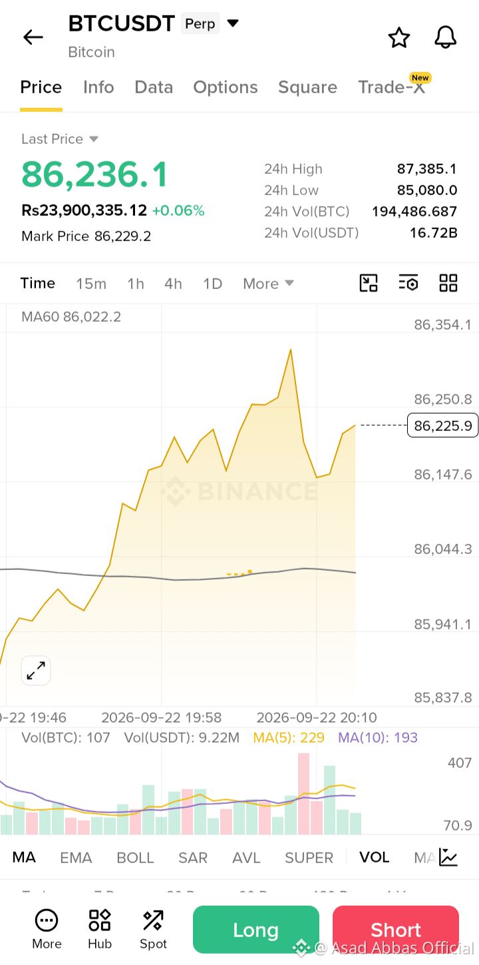Toggle the VOL sub-indicator

coord(374,857)
